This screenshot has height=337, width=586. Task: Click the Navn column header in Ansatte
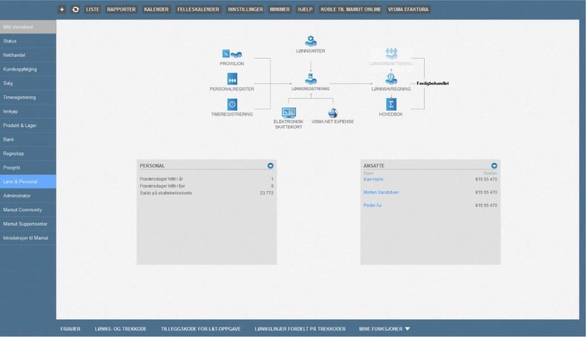tap(368, 173)
